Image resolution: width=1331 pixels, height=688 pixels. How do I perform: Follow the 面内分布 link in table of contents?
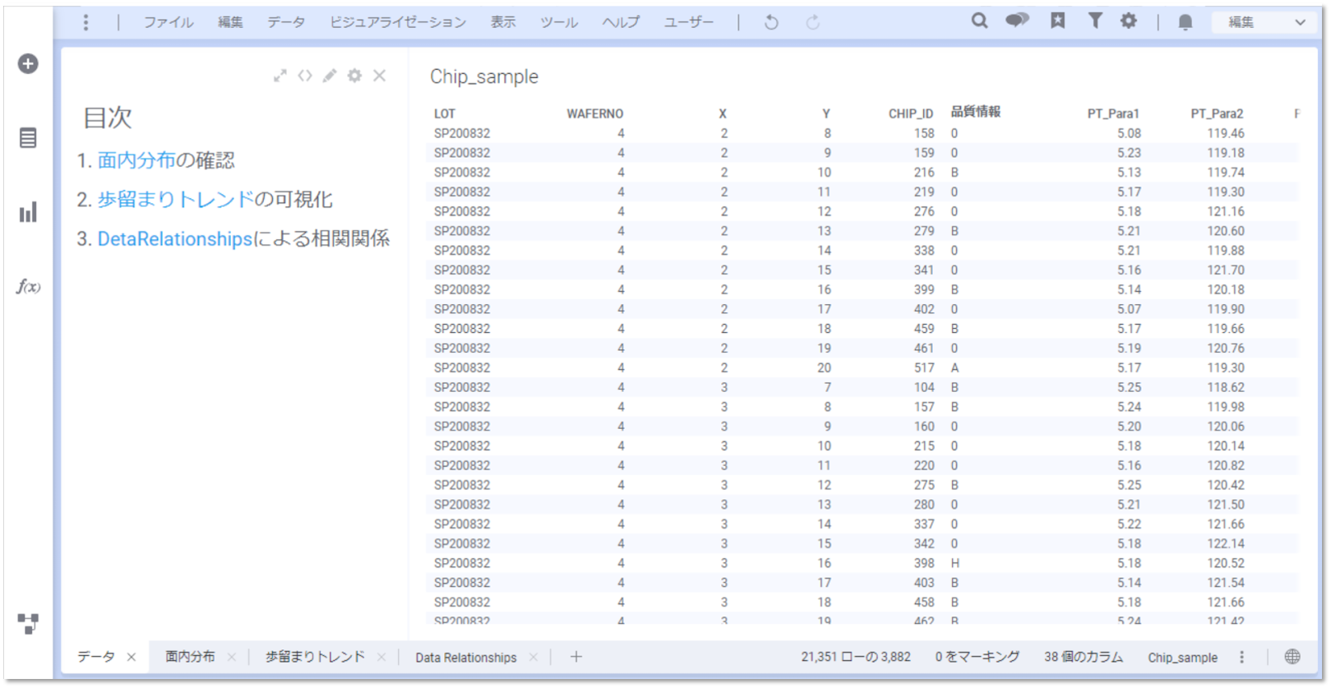[136, 160]
